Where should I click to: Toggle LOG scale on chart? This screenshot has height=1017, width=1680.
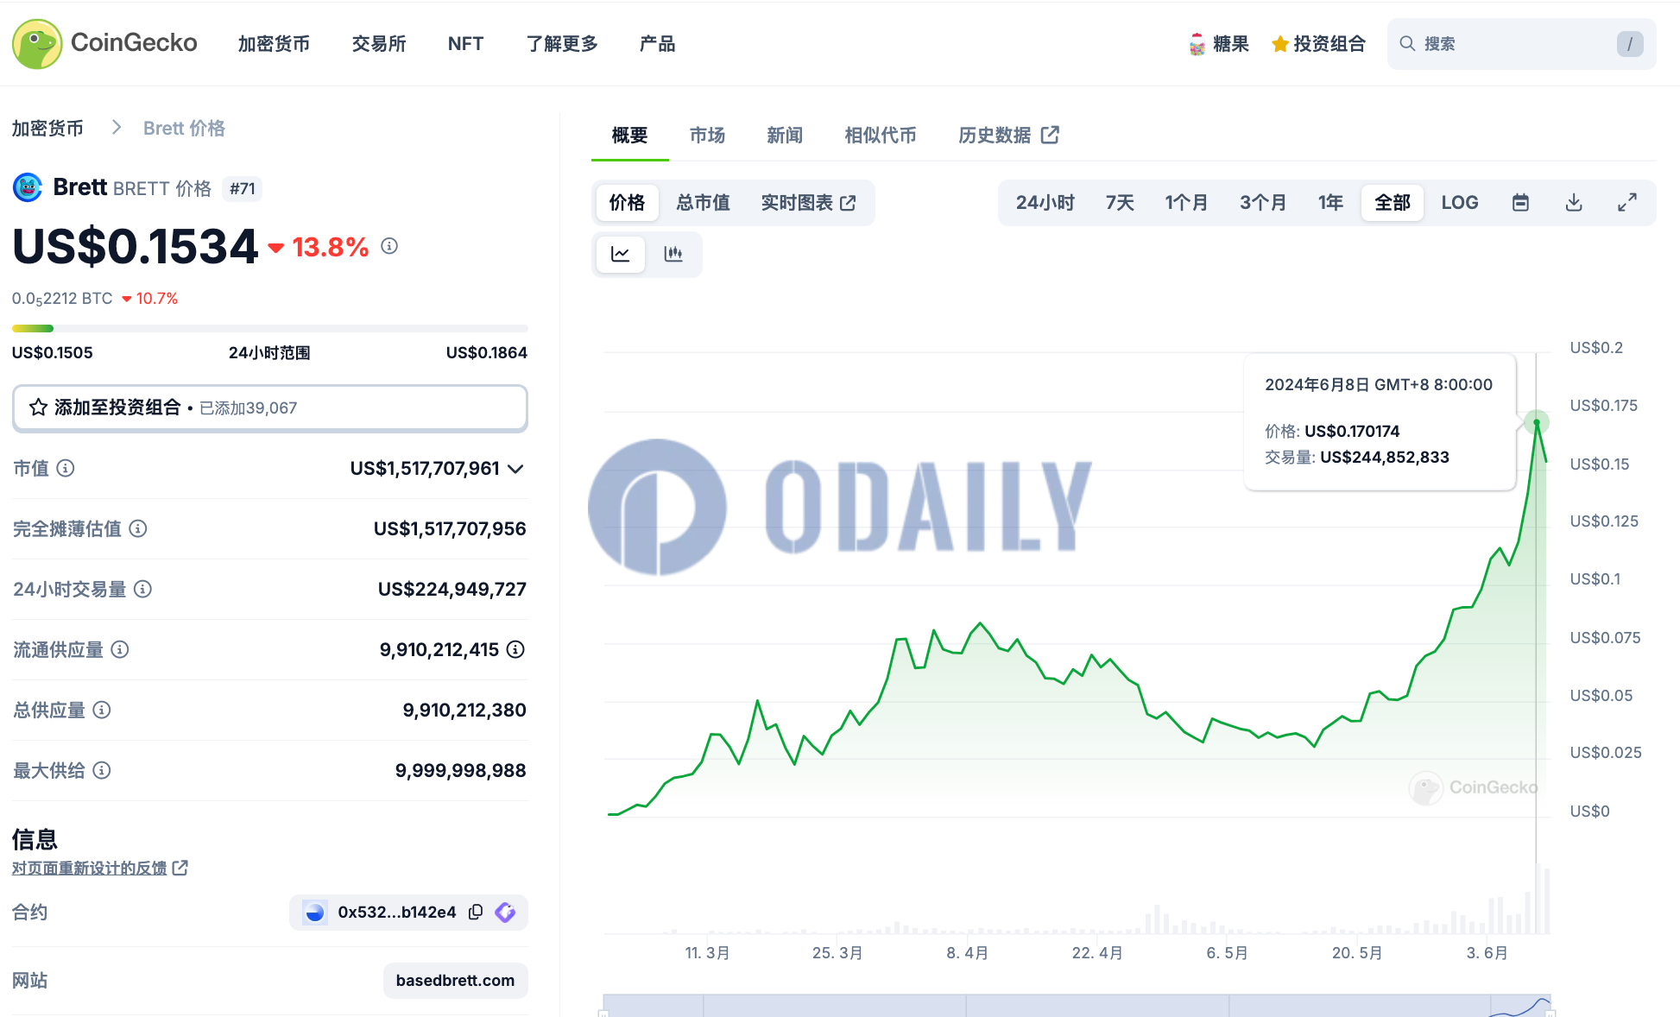1460,203
